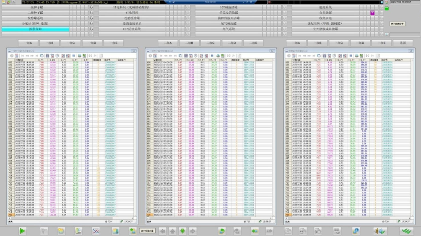Click the speaker alarm acknowledge icon
421x236 pixels.
[x=380, y=231]
